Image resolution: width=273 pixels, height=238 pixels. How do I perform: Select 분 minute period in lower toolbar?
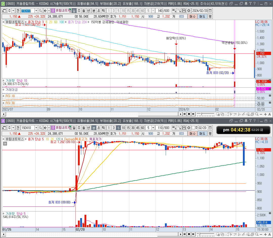click(94, 128)
